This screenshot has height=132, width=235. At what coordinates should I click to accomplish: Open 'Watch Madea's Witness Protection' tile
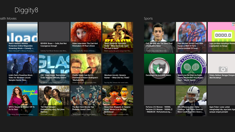pos(22,37)
